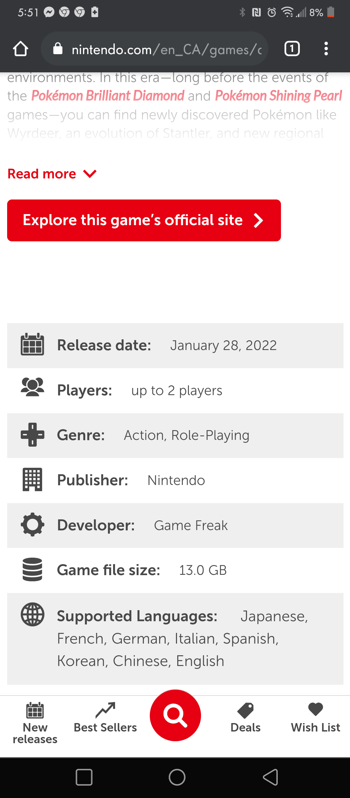The height and width of the screenshot is (798, 350).
Task: Tap the red search magnifier button
Action: pos(175,715)
